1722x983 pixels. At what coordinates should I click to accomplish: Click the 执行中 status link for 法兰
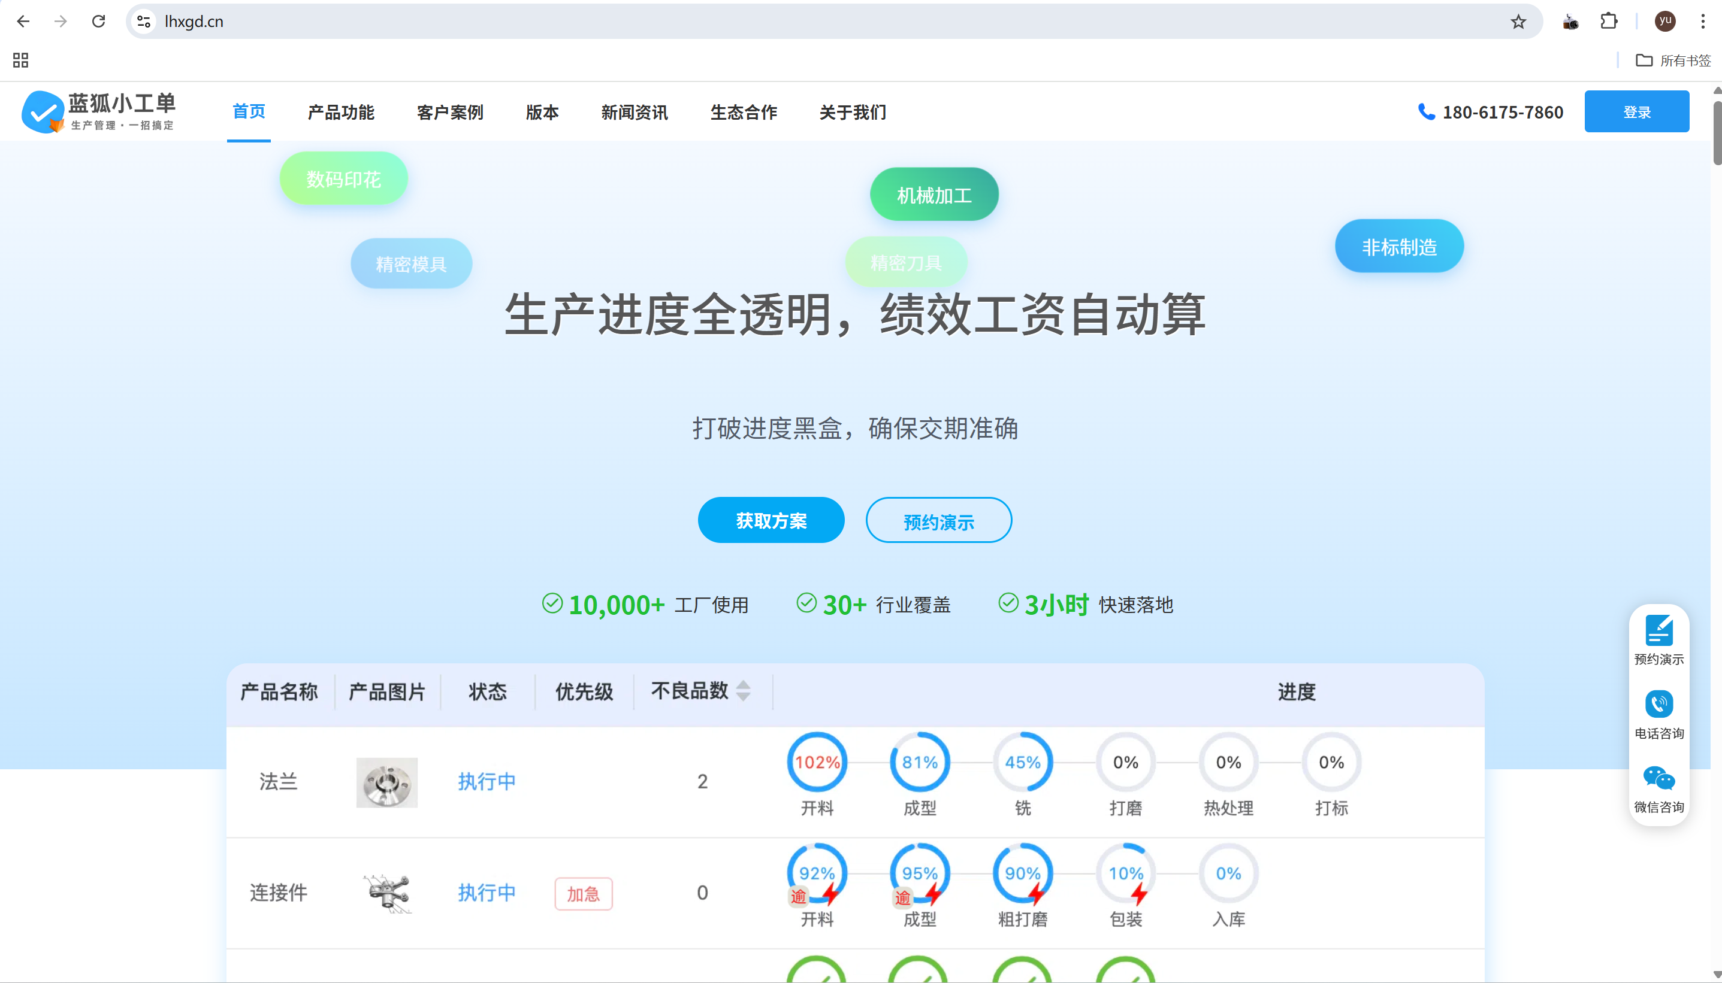pyautogui.click(x=486, y=782)
